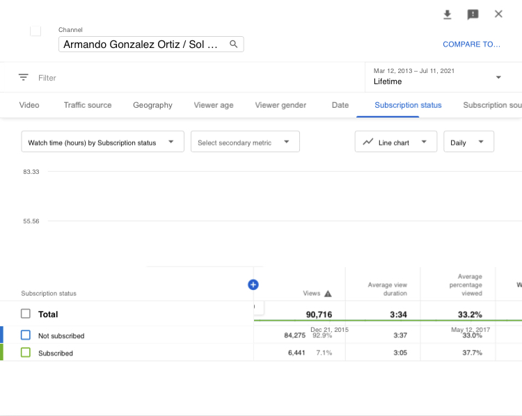
Task: Add a metric with blue plus icon
Action: coord(253,285)
